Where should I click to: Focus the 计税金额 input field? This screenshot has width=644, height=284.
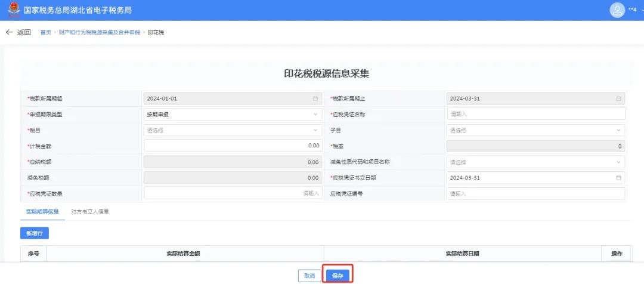point(233,146)
